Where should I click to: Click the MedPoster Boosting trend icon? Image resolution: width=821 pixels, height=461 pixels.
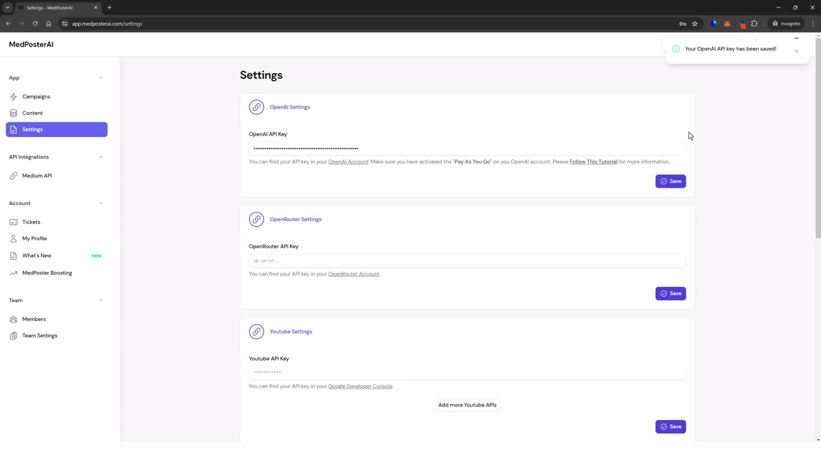point(13,273)
